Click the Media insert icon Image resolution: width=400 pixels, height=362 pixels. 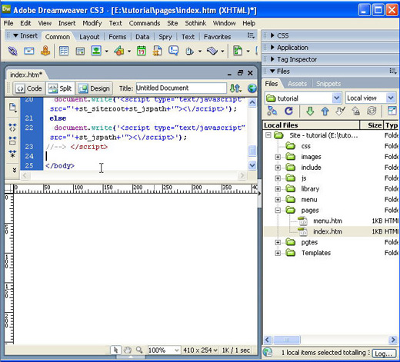(x=119, y=51)
